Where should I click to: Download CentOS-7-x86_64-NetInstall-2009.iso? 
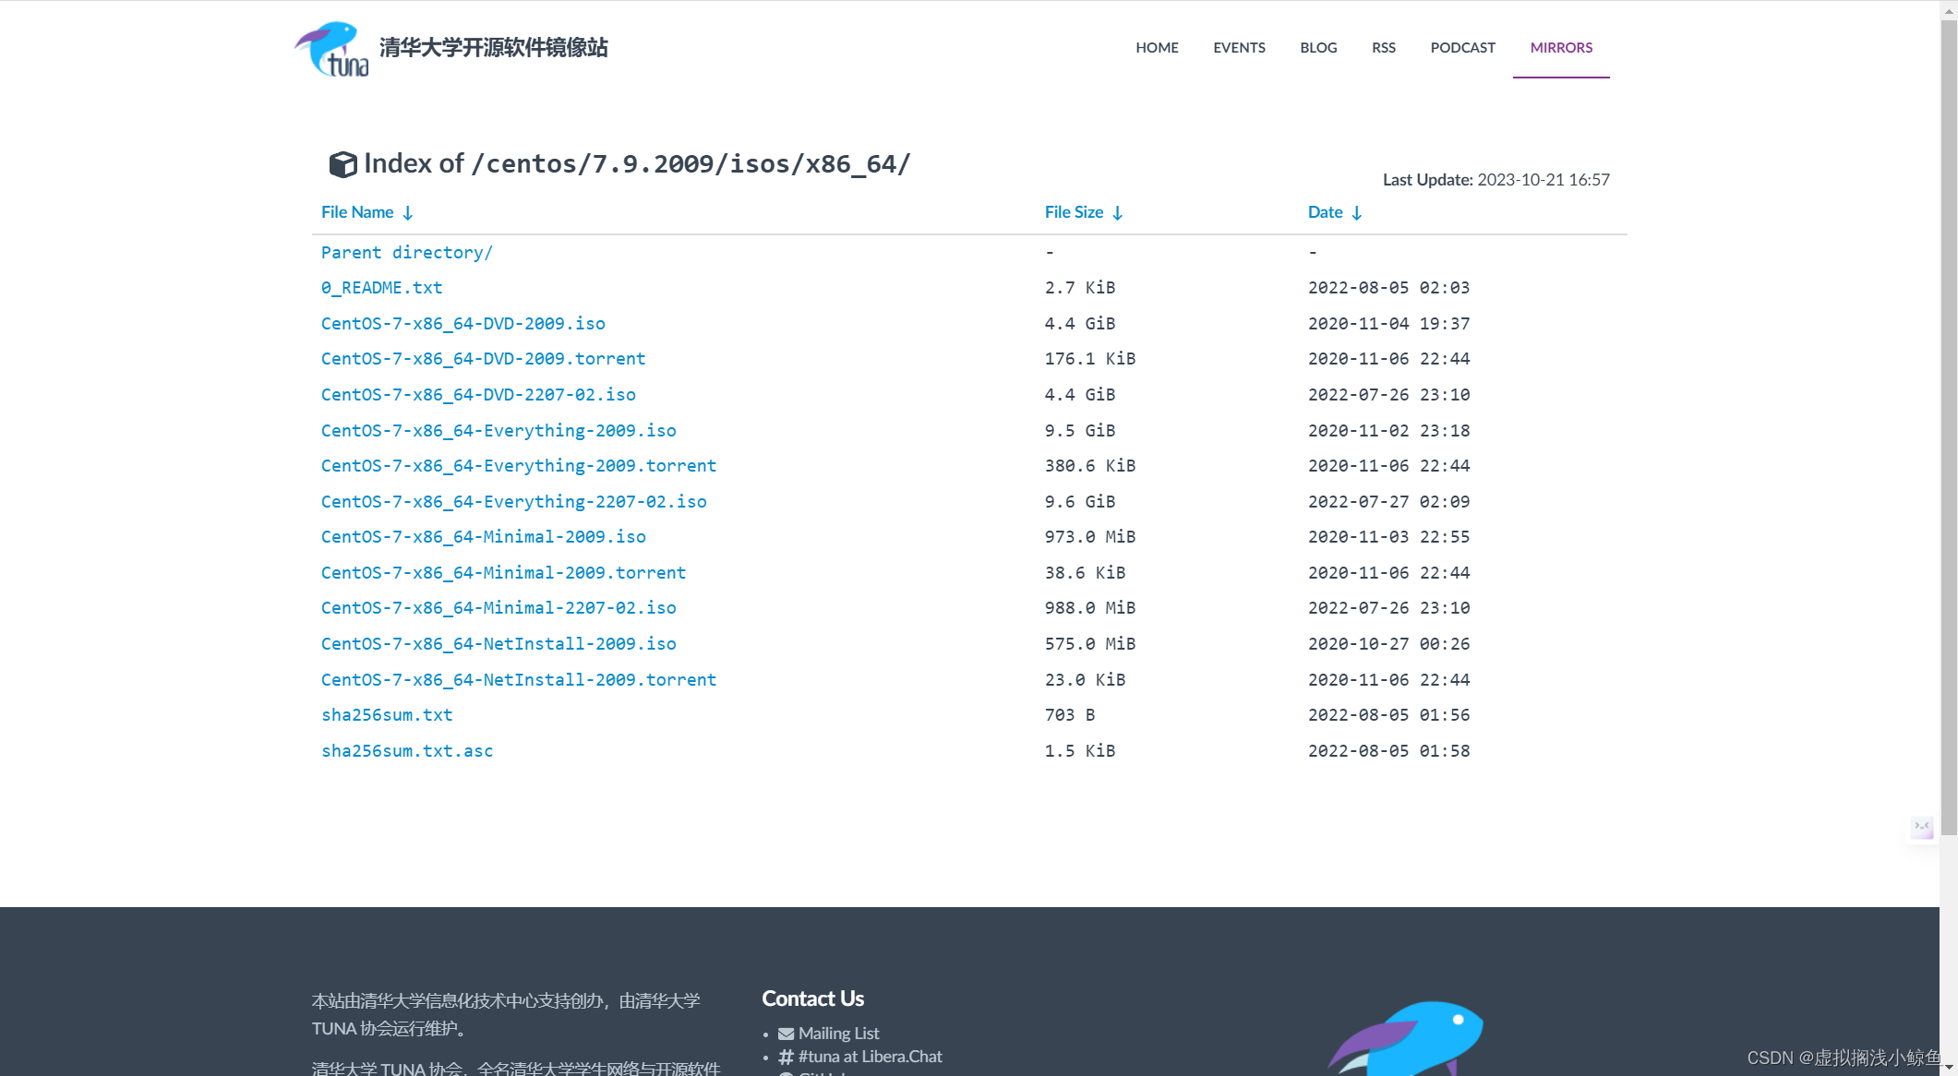[x=499, y=644]
